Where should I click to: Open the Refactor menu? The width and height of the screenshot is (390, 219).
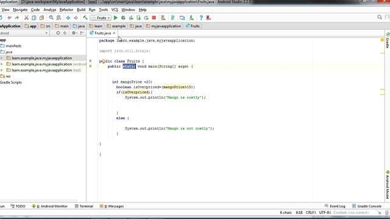[66, 10]
